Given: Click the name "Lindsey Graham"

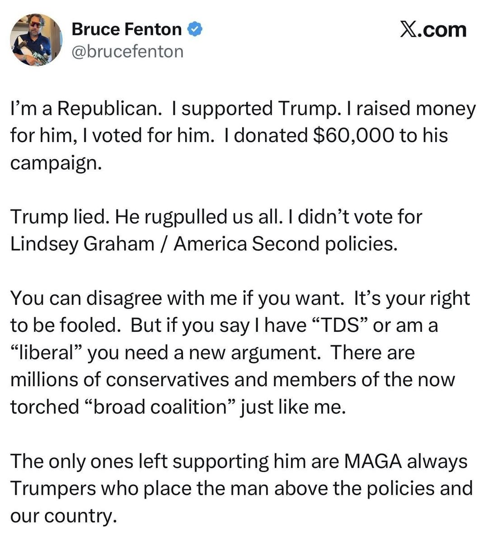Looking at the screenshot, I should pyautogui.click(x=82, y=244).
